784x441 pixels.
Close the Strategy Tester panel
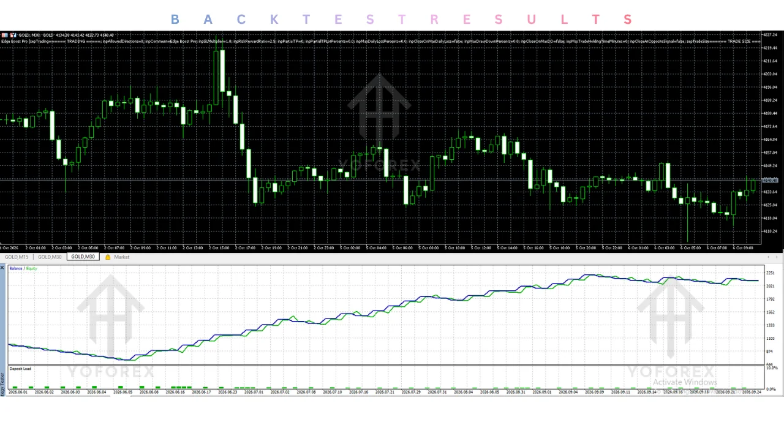click(x=2, y=268)
